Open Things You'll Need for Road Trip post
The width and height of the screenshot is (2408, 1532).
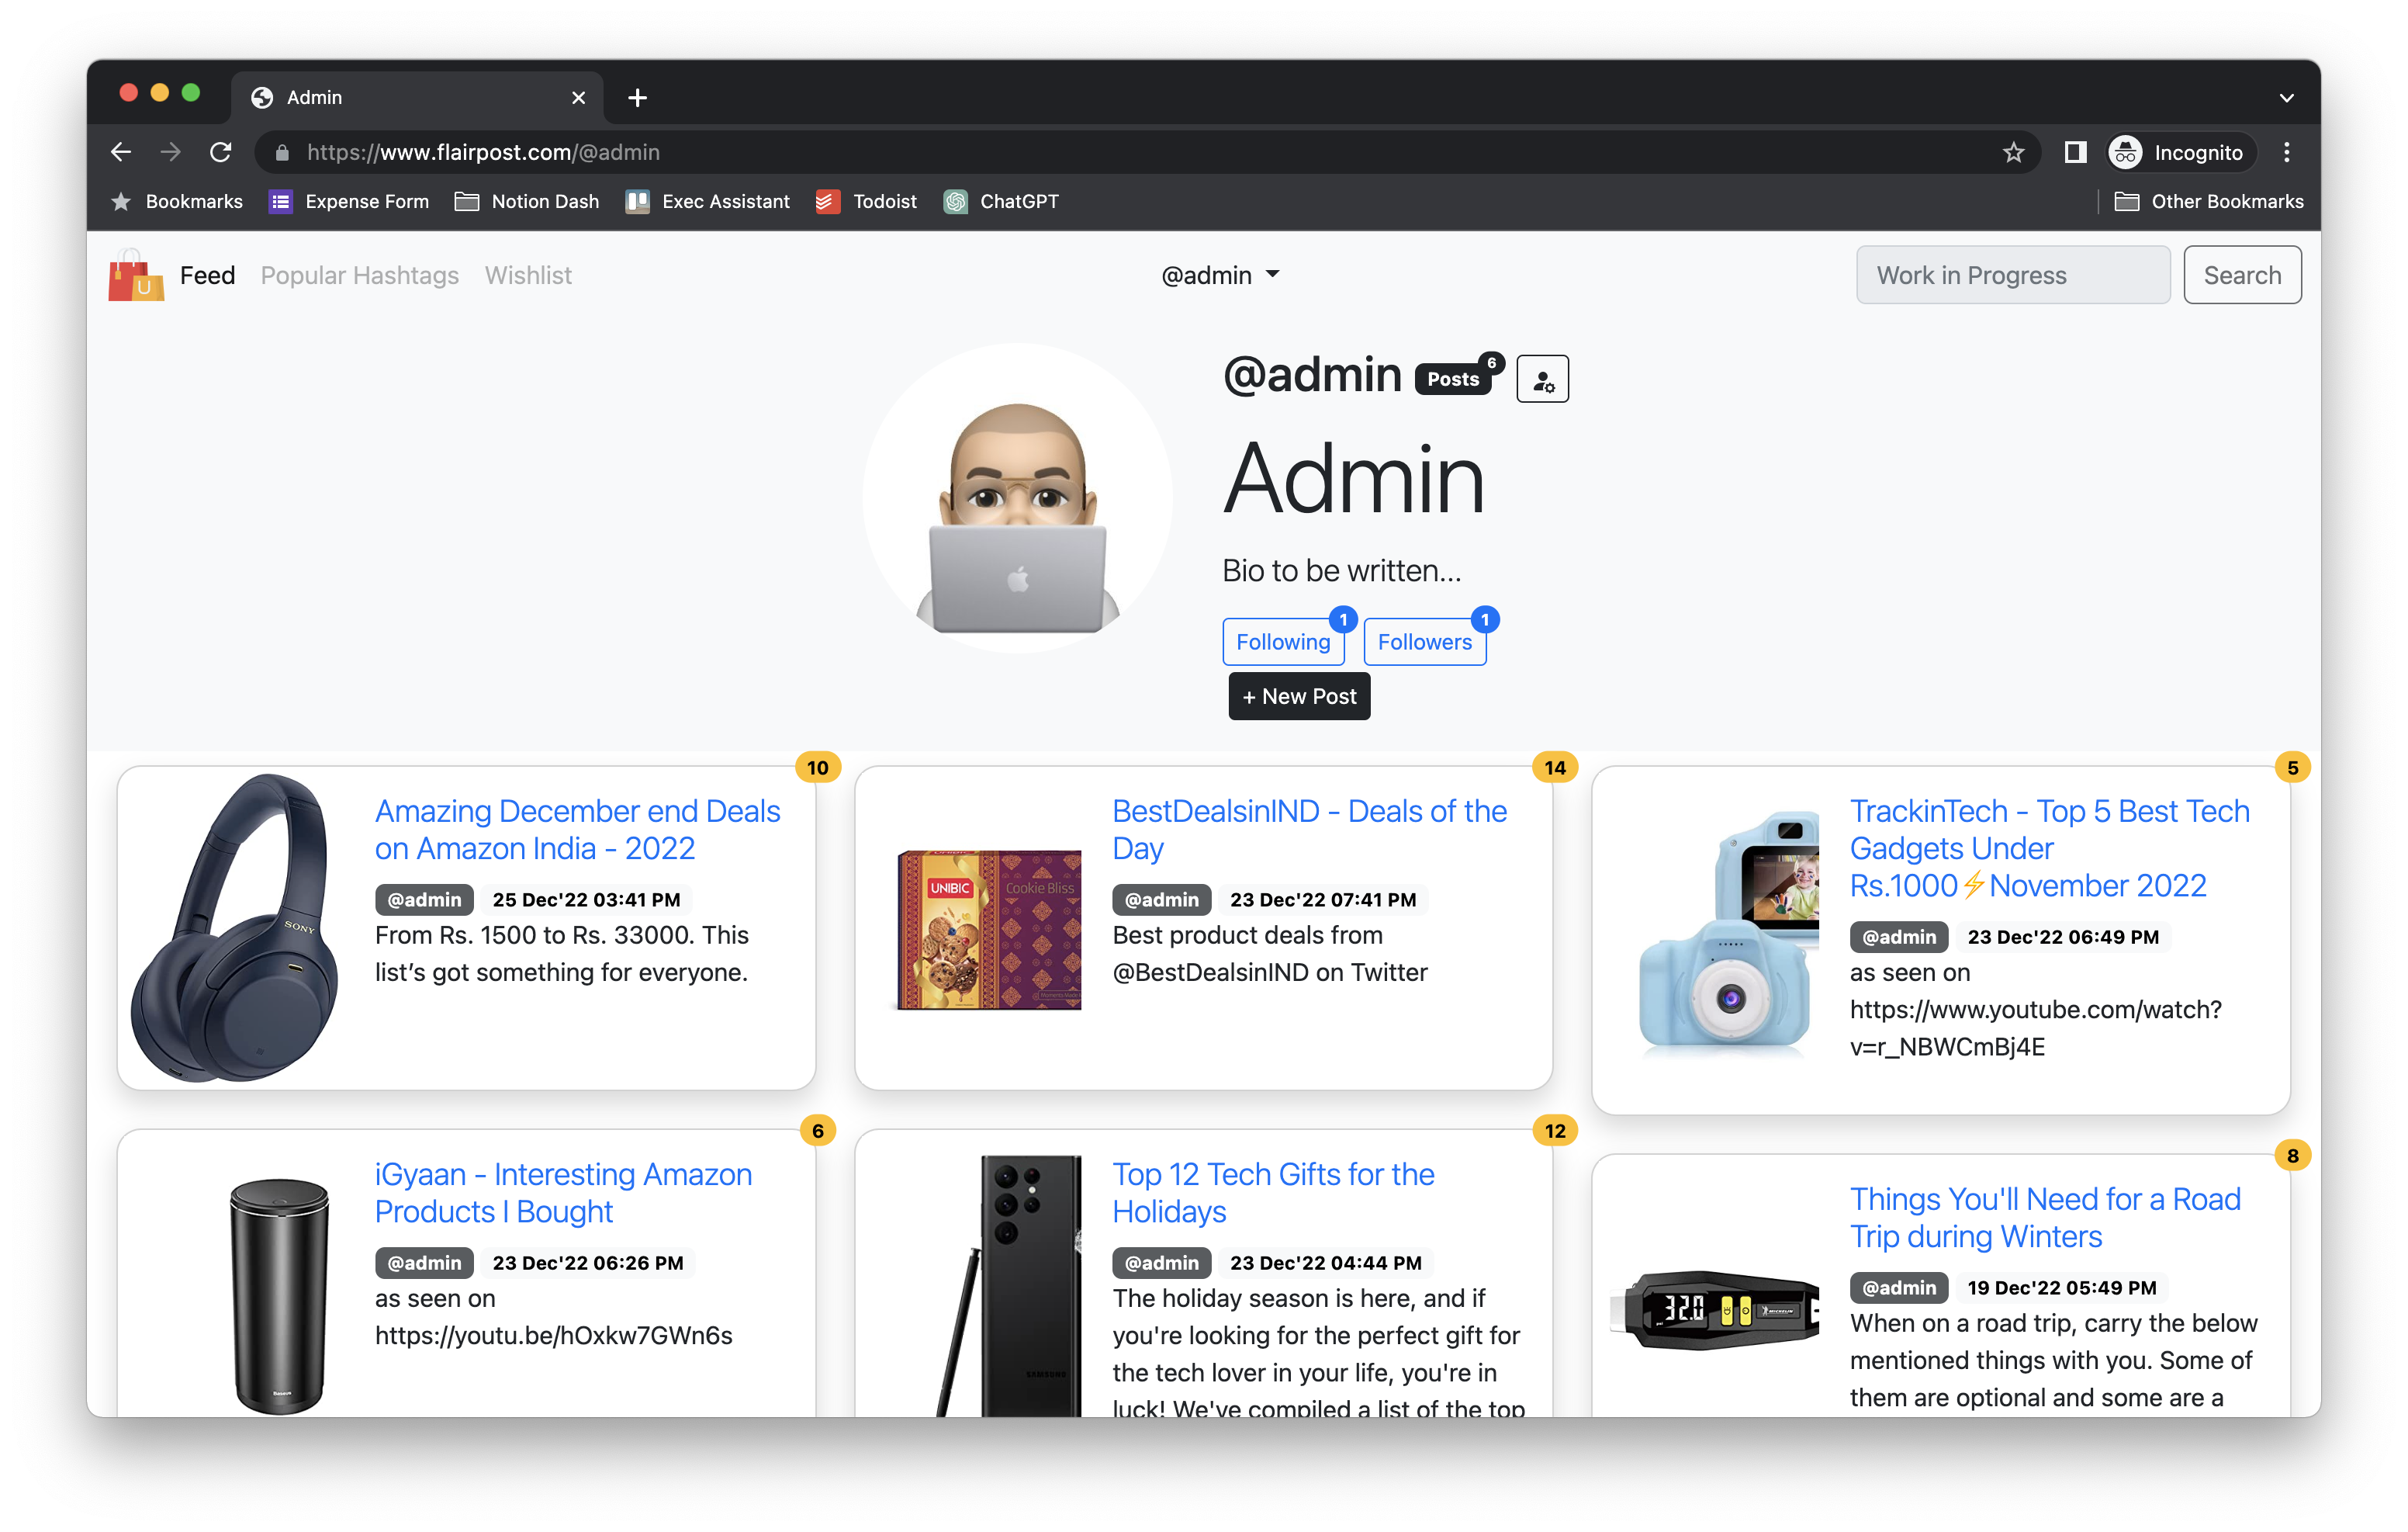pos(2044,1218)
